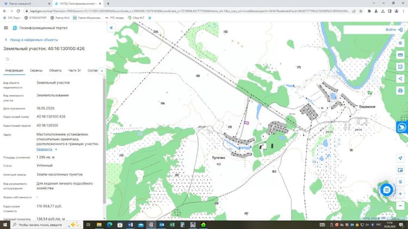Open the ruler measurement tool
The width and height of the screenshot is (408, 229).
click(x=400, y=55)
